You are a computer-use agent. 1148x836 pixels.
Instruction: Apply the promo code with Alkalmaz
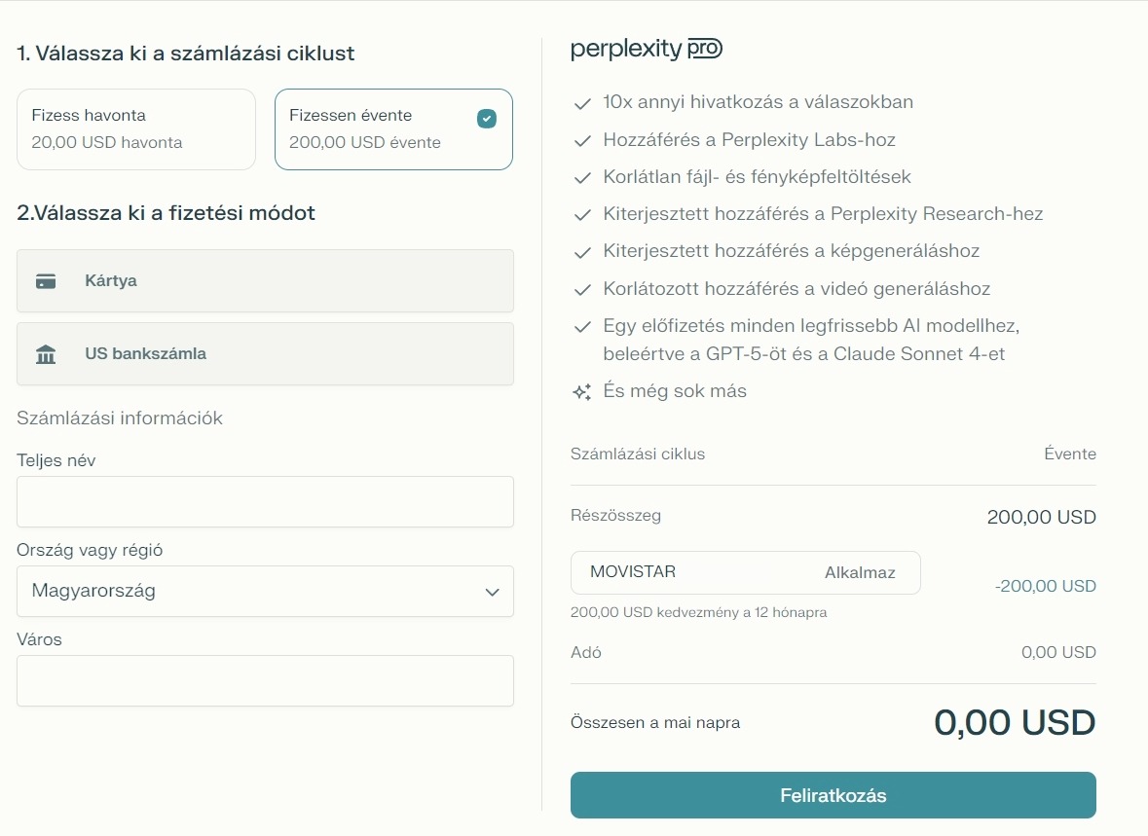click(x=860, y=573)
